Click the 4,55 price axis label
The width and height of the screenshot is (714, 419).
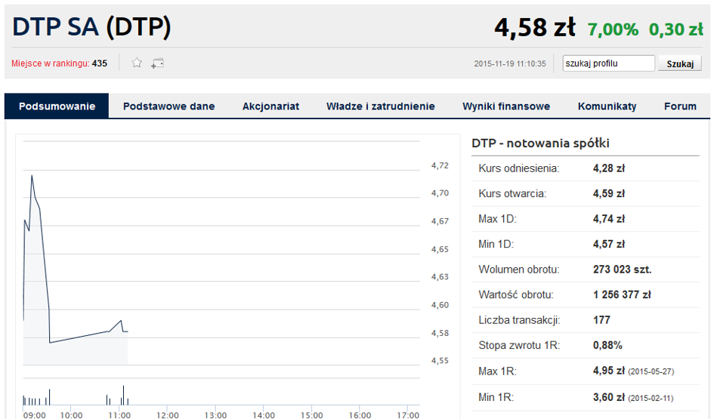pyautogui.click(x=440, y=360)
